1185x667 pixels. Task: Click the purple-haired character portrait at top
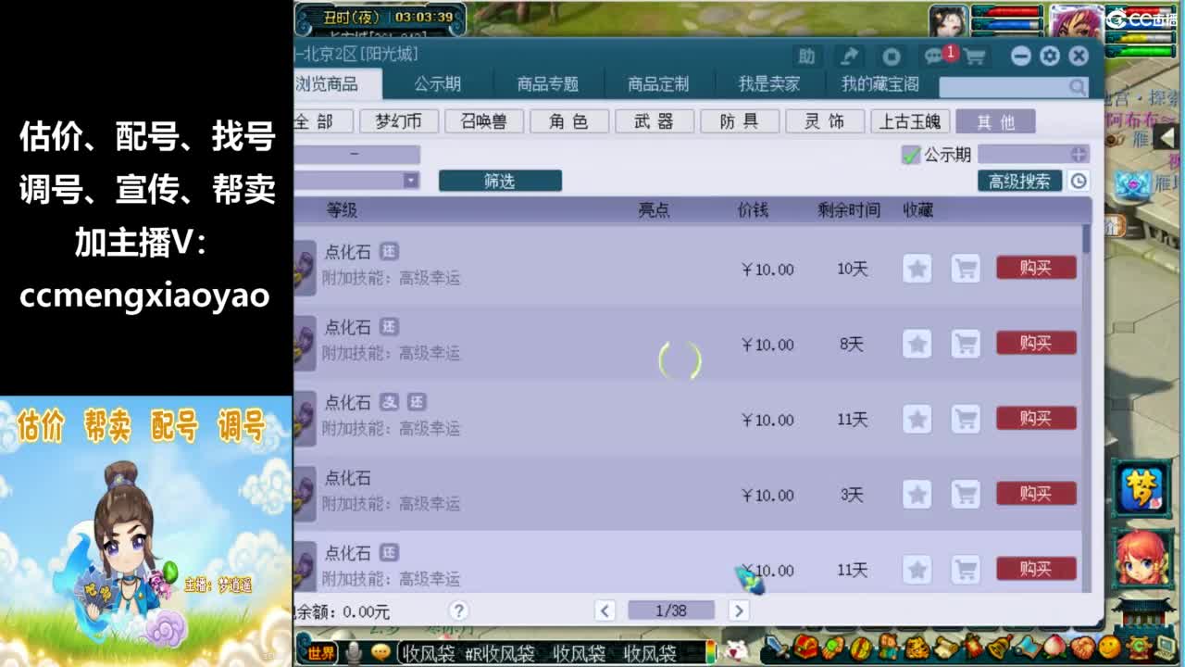point(1075,22)
